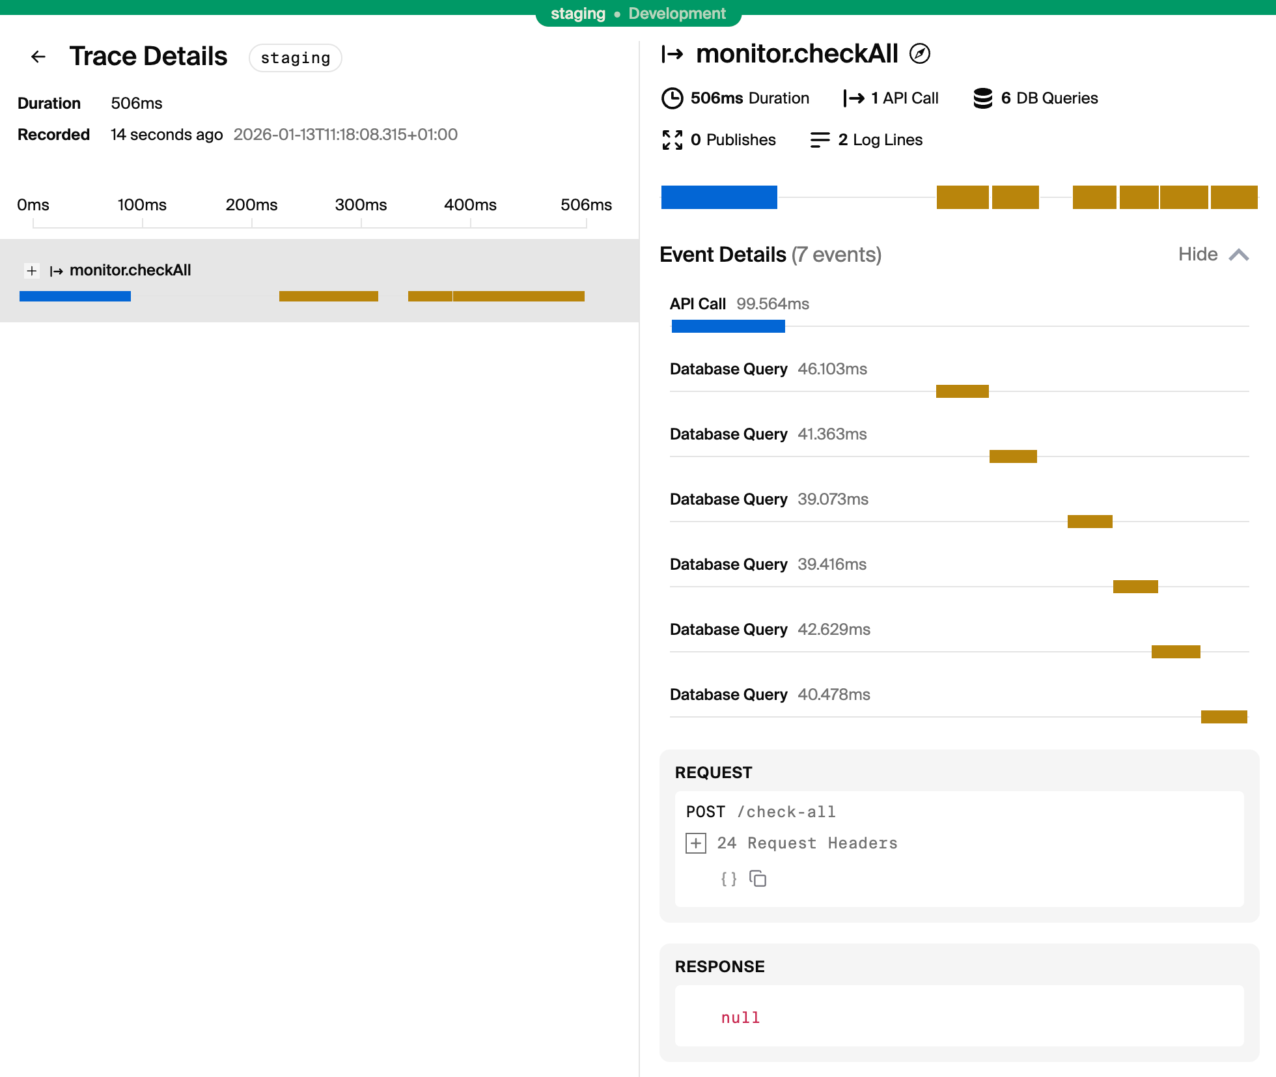
Task: Click the back arrow beside Trace Details
Action: (x=38, y=57)
